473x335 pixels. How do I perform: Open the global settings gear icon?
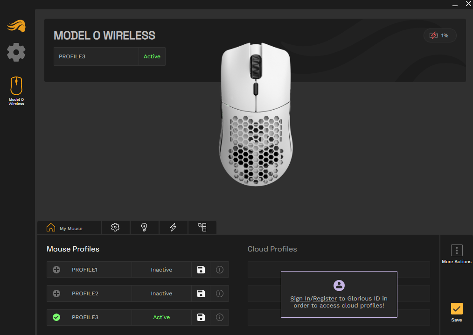pos(16,52)
